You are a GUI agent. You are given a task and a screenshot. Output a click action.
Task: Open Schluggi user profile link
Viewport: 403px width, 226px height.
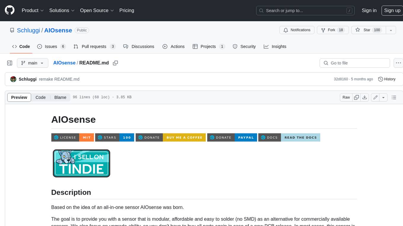(28, 30)
